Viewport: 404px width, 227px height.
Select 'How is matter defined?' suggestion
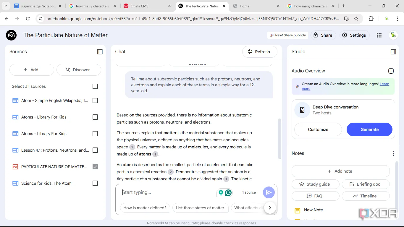pos(145,208)
